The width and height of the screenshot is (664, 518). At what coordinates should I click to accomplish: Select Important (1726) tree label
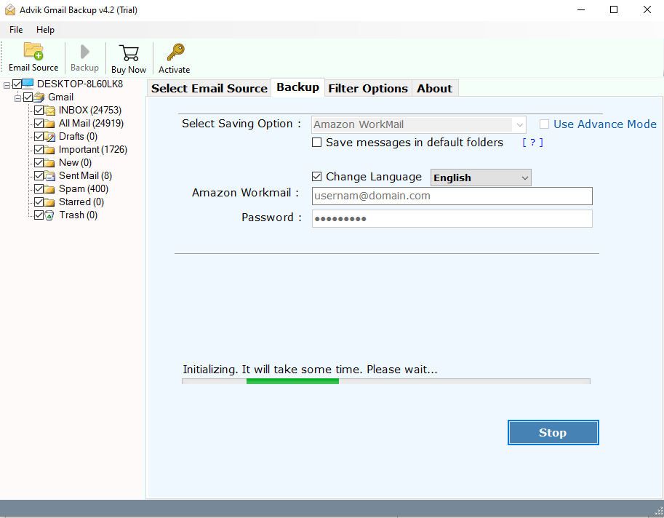(x=93, y=150)
